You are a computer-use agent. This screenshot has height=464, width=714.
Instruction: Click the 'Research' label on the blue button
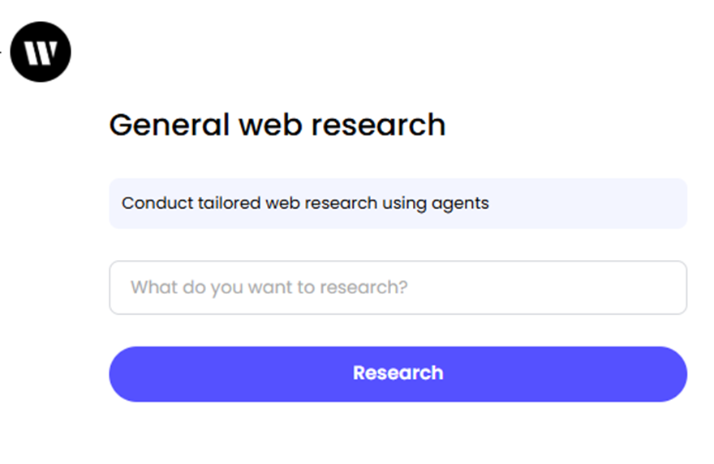click(398, 373)
